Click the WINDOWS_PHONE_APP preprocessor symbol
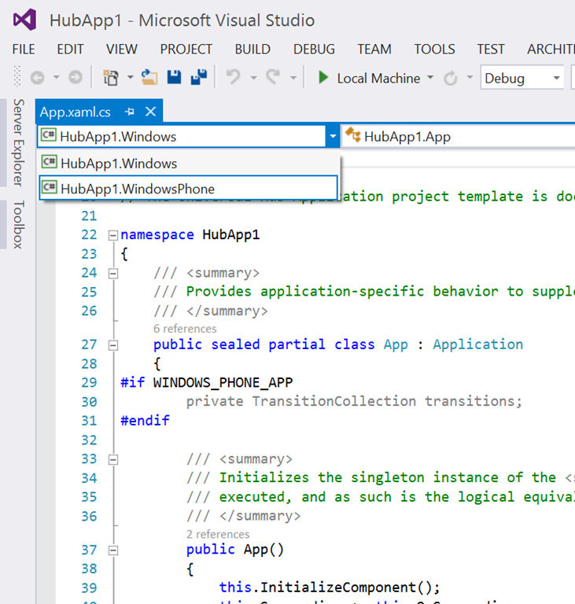Image resolution: width=575 pixels, height=604 pixels. pos(223,382)
